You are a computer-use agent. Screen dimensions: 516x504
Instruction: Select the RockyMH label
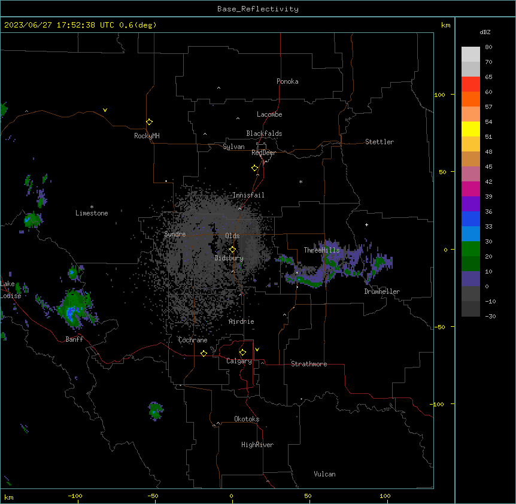point(147,136)
